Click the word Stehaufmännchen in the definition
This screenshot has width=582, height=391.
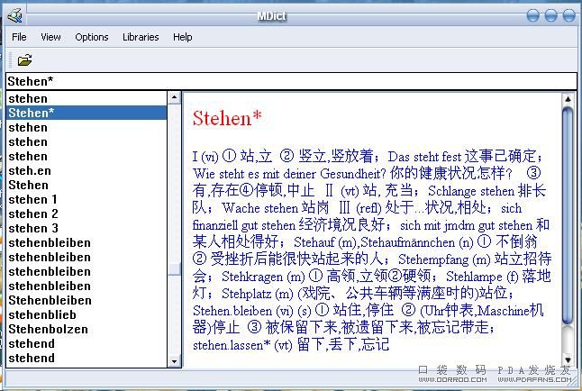pyautogui.click(x=407, y=242)
